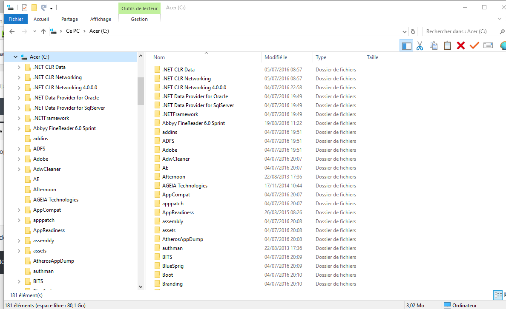The width and height of the screenshot is (506, 309).
Task: Select authman in the navigation tree
Action: click(x=43, y=271)
